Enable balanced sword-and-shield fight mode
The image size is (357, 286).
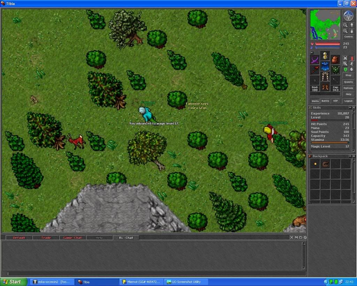coord(345,64)
